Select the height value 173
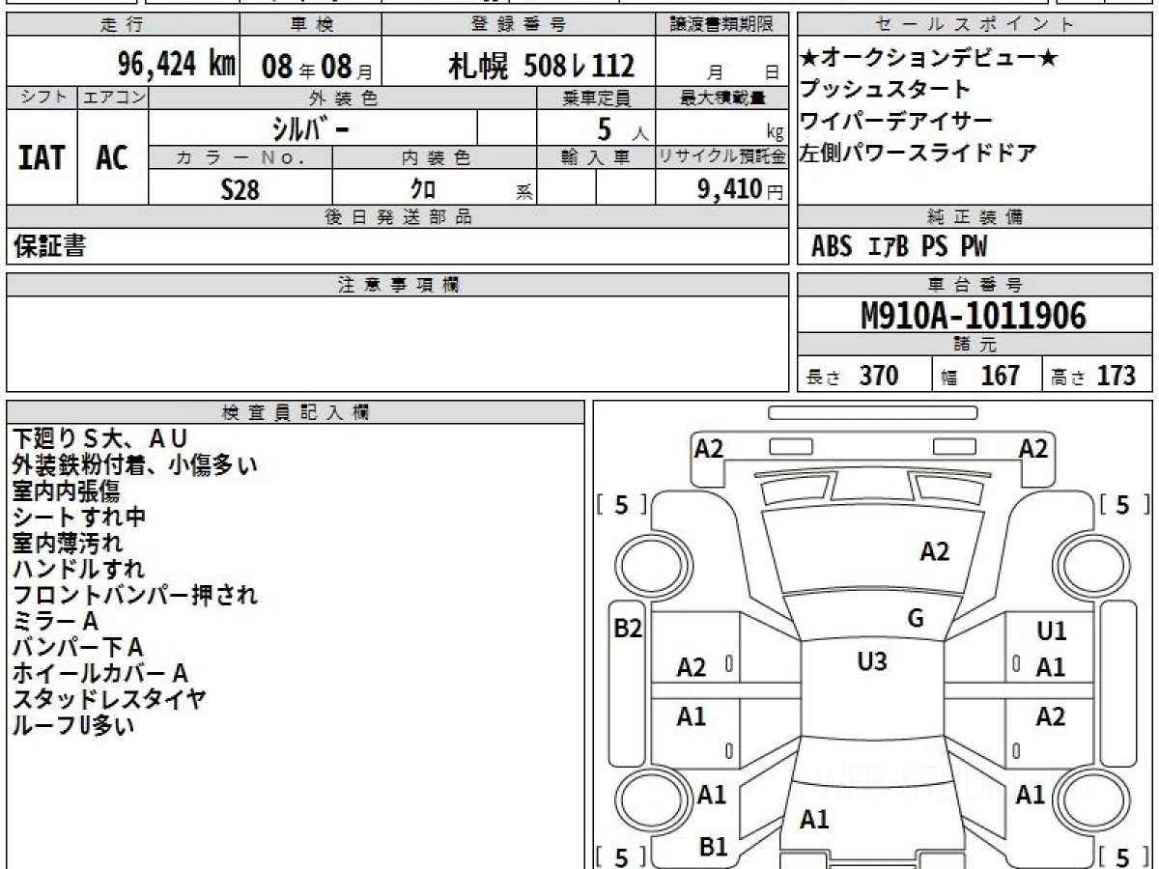Screen dimensions: 1159x869 point(1116,376)
